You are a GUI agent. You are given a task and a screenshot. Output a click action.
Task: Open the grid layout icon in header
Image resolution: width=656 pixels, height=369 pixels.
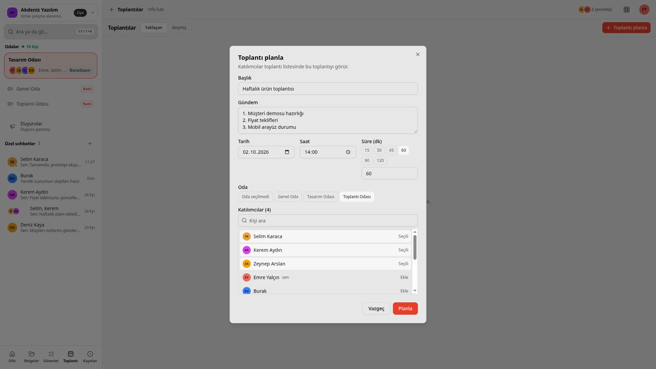click(x=627, y=10)
